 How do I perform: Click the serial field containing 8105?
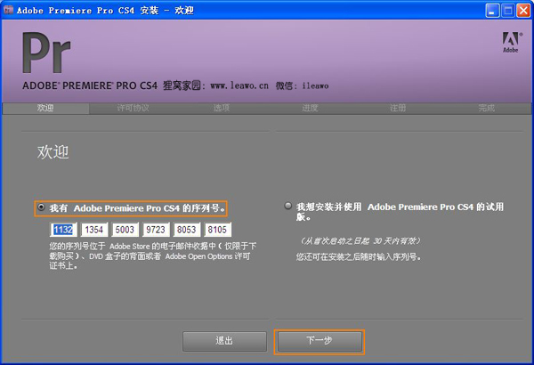[x=218, y=230]
